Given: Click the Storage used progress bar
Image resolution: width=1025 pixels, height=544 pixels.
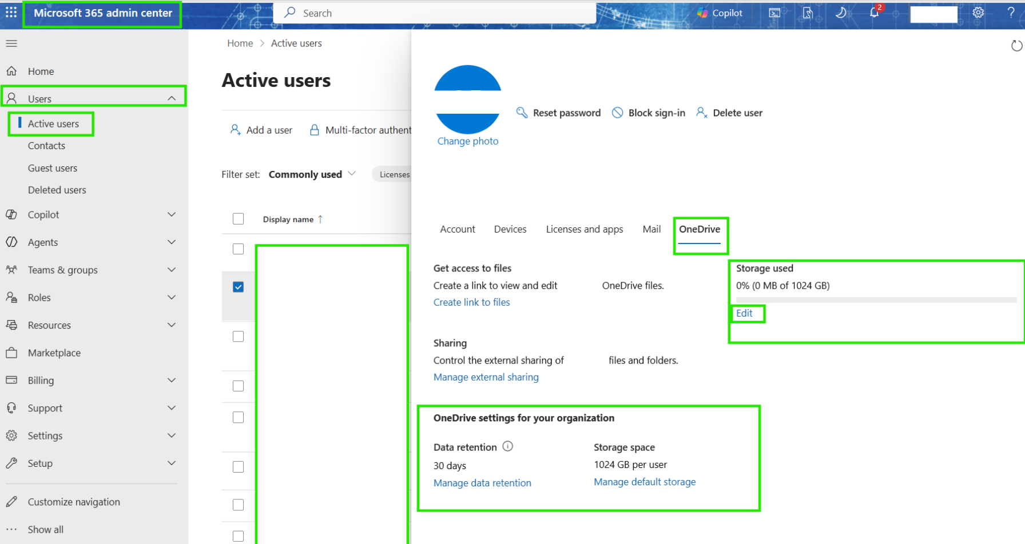Looking at the screenshot, I should click(x=876, y=299).
